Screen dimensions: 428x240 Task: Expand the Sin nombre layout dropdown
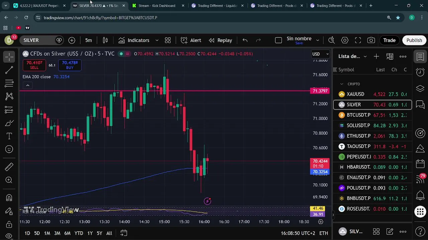tap(317, 40)
